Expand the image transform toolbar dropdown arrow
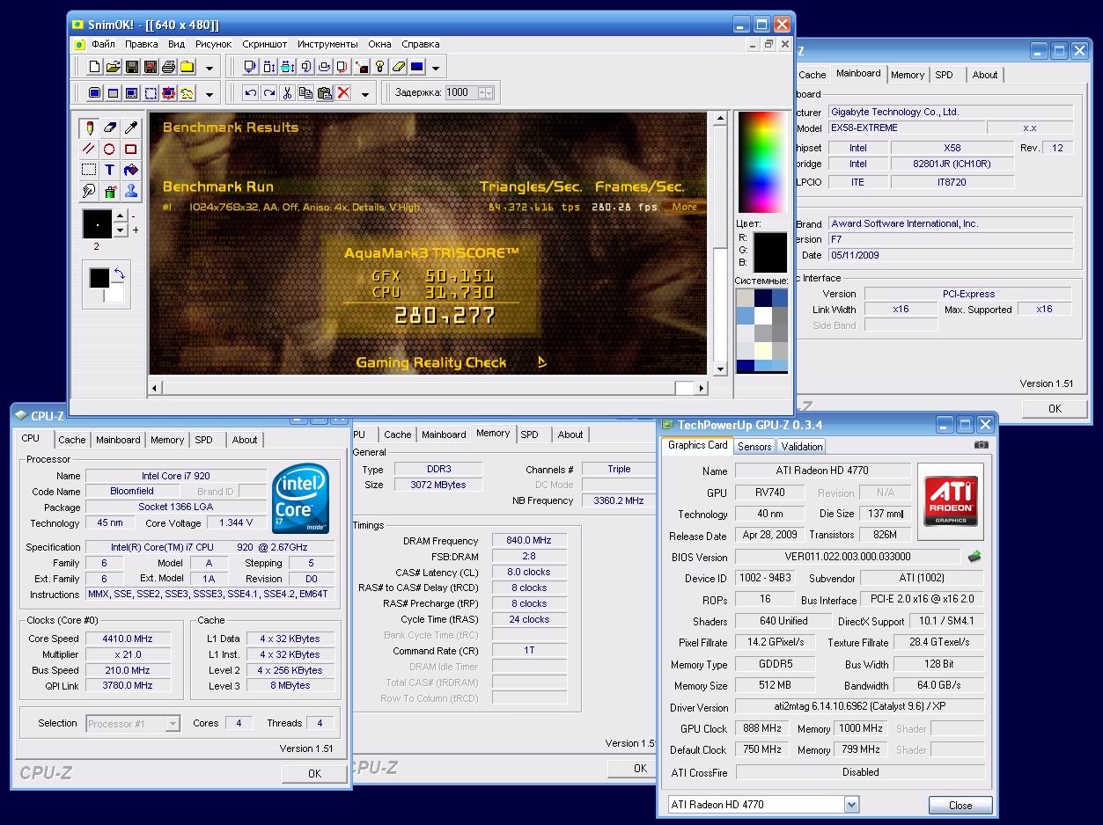Screen dimensions: 1103x825 (x=435, y=68)
